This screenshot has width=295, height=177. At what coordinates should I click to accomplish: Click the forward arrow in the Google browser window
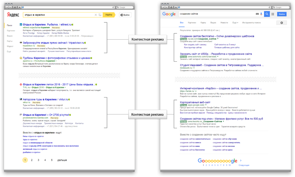(167, 7)
